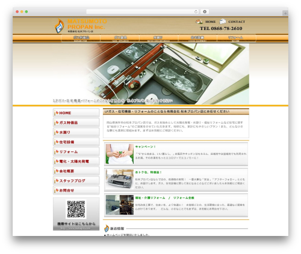Screen dimensions: 301x254
Task: Open the おトクな、特価品！ heading link
Action: point(148,172)
